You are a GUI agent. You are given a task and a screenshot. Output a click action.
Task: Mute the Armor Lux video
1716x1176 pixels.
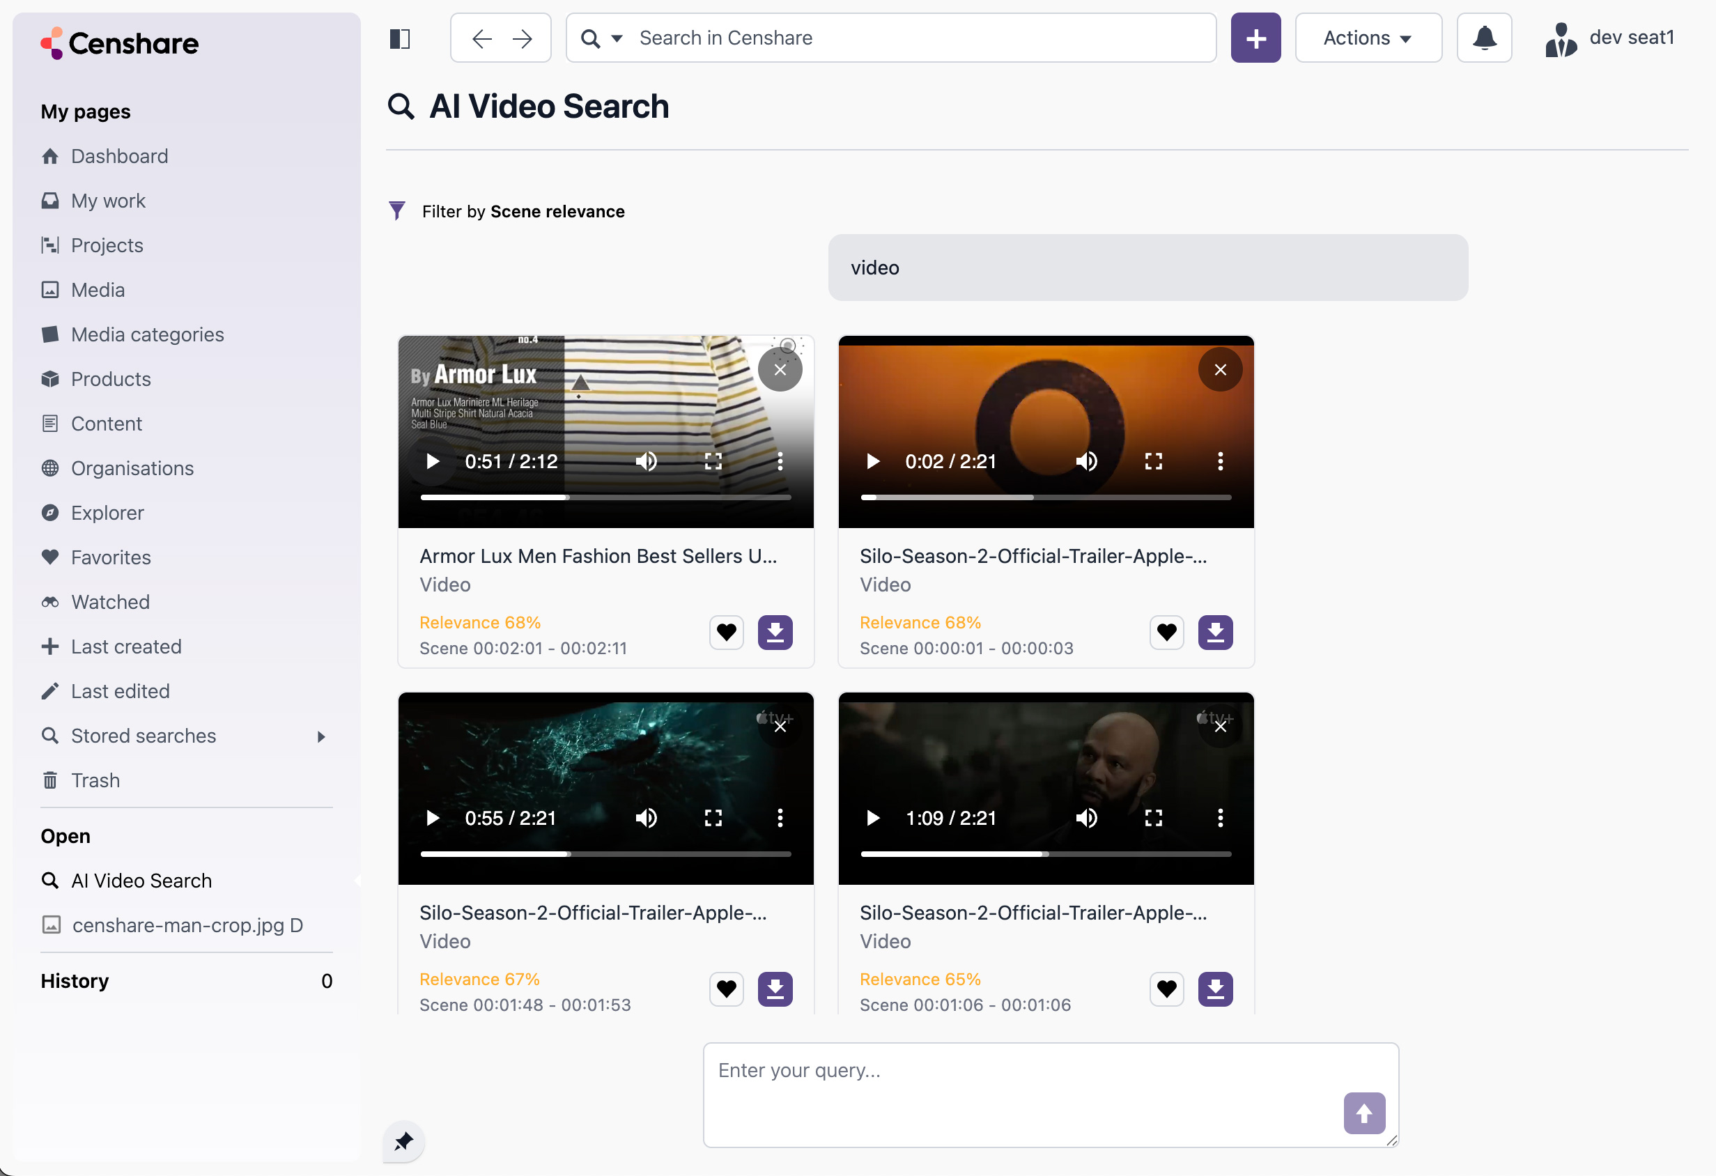[646, 461]
